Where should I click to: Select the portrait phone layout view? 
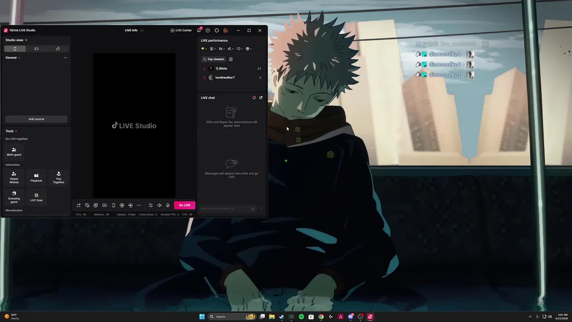[x=15, y=49]
